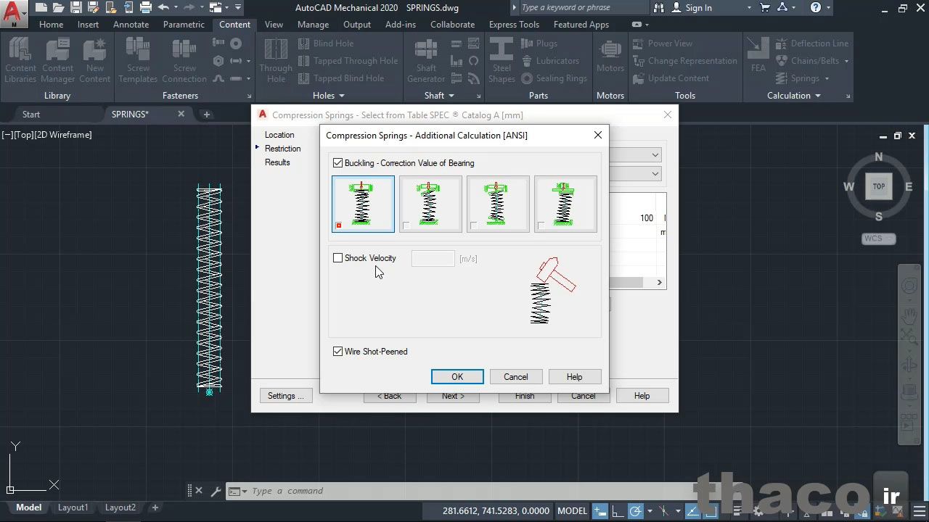Image resolution: width=929 pixels, height=522 pixels.
Task: Click the Autodesk App Store cart icon
Action: pos(765,8)
